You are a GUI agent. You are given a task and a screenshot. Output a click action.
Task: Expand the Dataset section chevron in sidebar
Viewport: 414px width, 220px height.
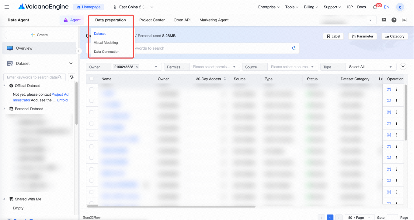pyautogui.click(x=71, y=63)
